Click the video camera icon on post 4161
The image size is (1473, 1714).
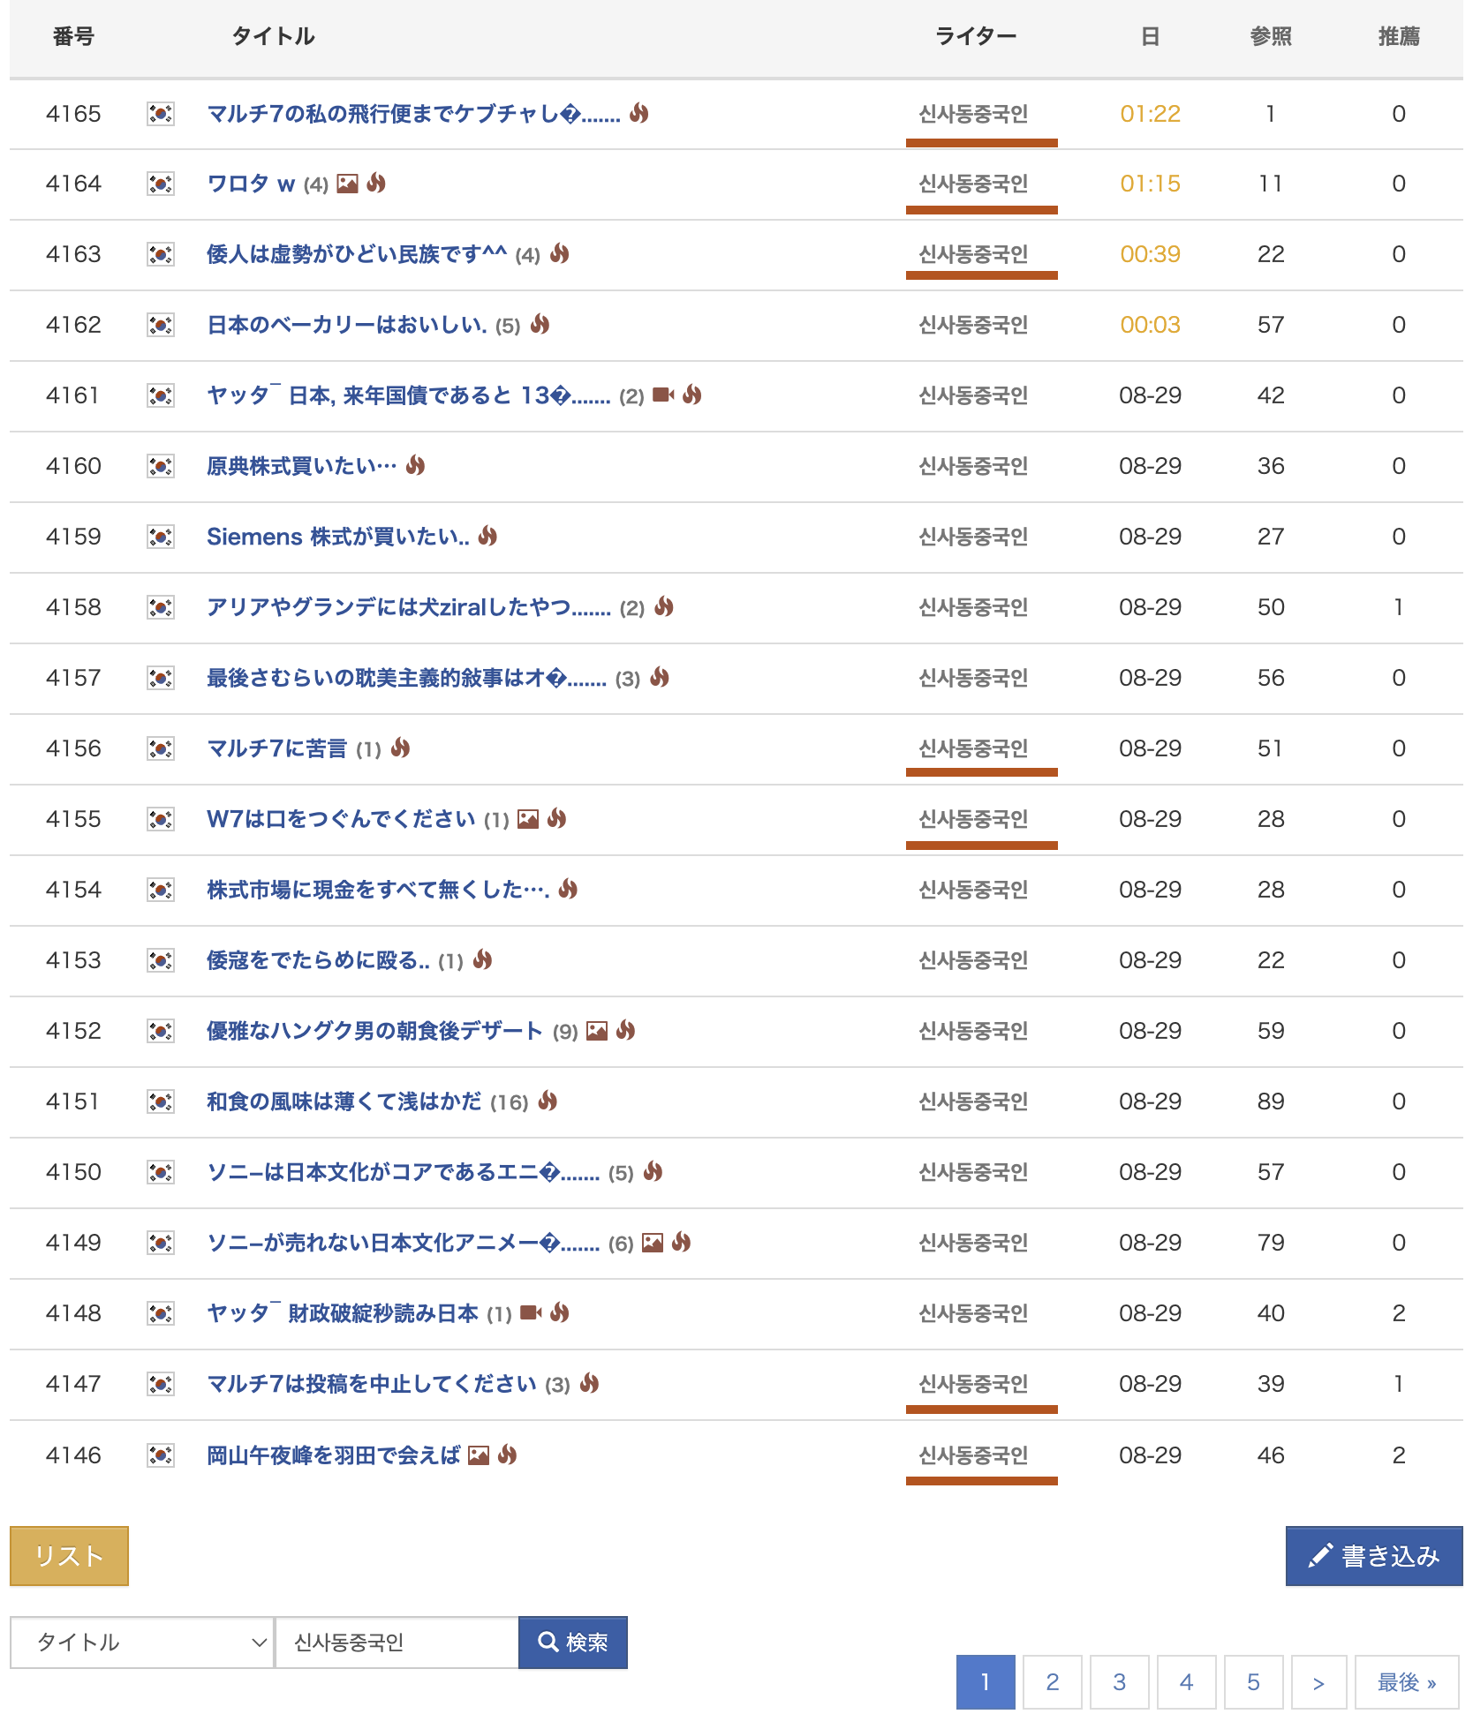(x=662, y=395)
